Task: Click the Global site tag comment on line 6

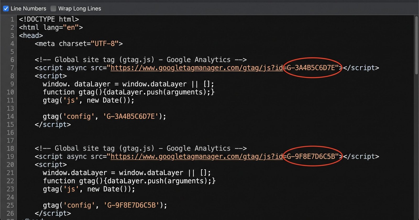Action: [x=141, y=60]
